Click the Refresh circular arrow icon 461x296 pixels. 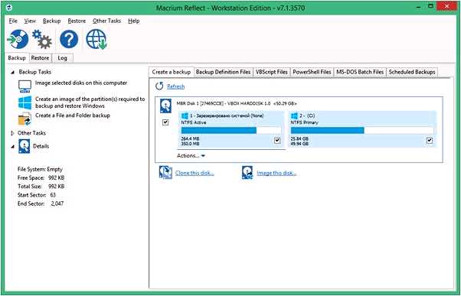[159, 86]
